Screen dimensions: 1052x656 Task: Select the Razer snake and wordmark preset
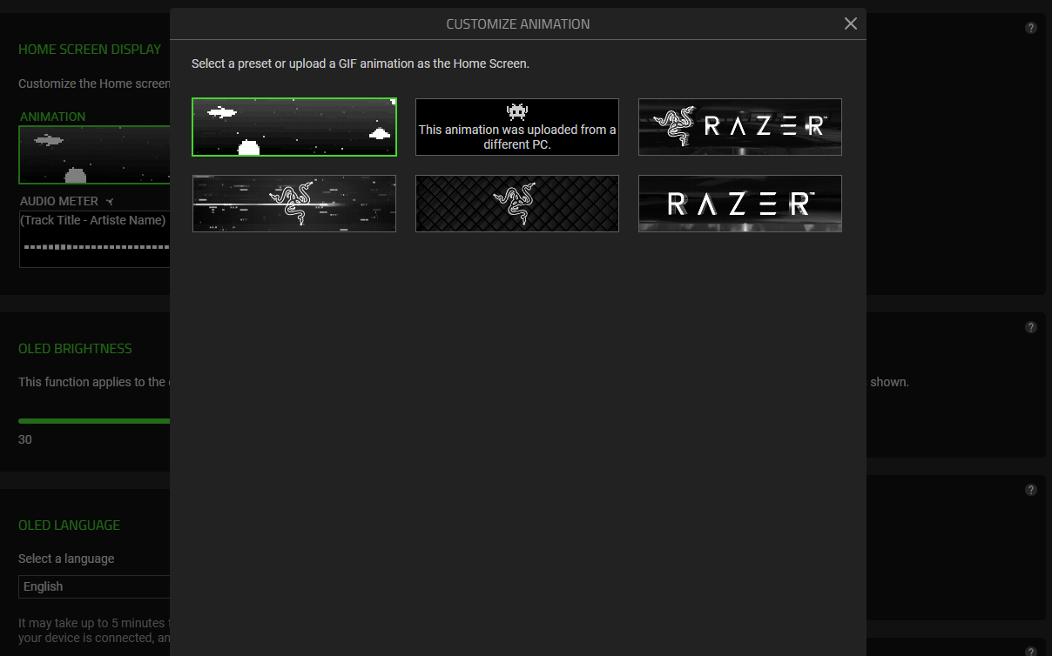tap(739, 127)
